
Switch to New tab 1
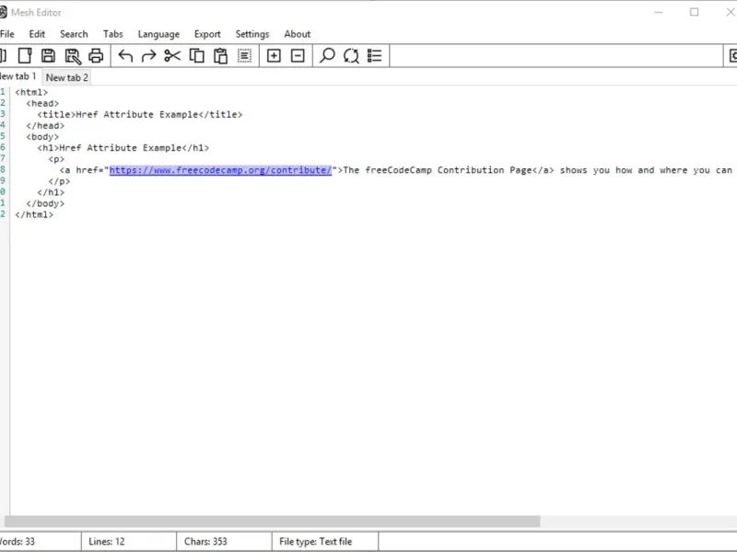coord(18,76)
